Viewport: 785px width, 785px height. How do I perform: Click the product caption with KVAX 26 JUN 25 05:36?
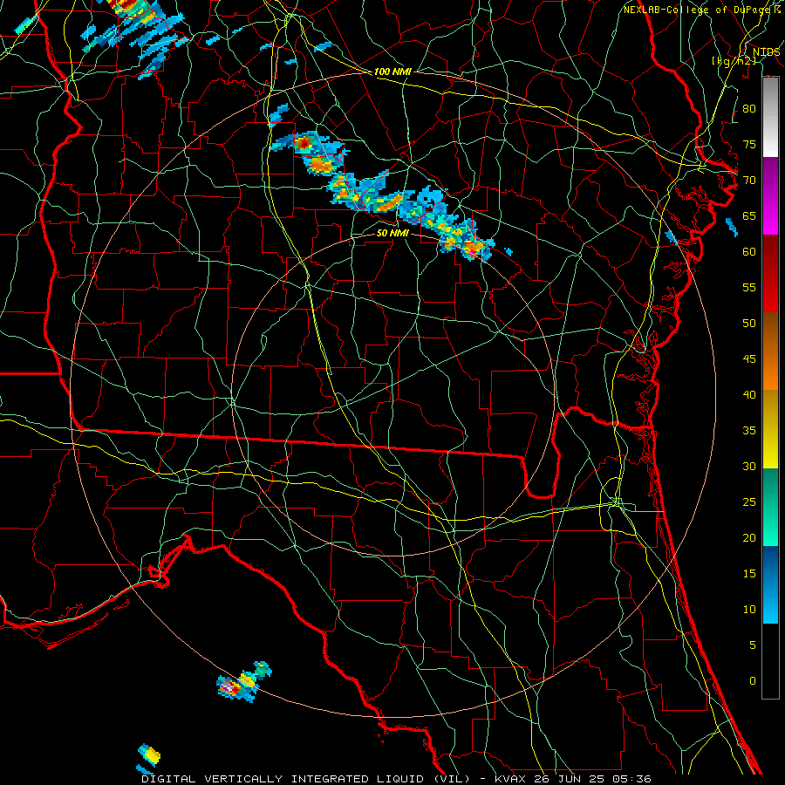pos(397,779)
